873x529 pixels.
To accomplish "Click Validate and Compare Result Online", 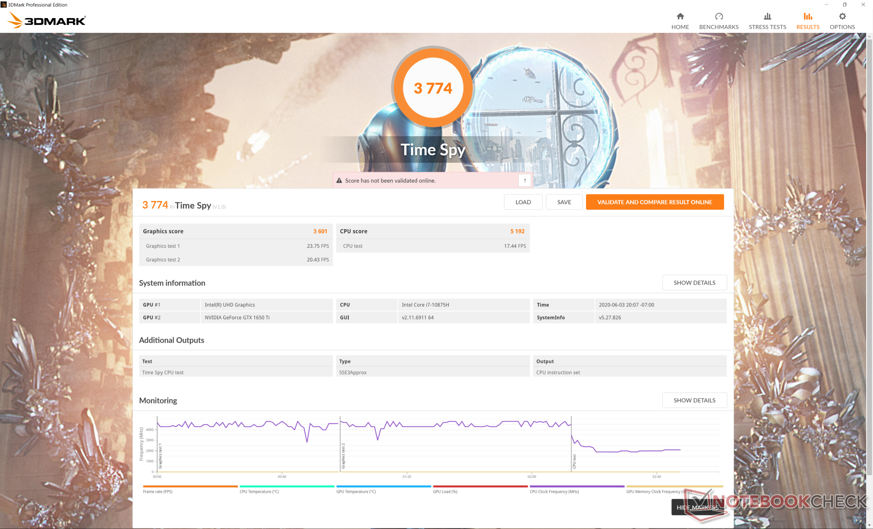I will 655,202.
